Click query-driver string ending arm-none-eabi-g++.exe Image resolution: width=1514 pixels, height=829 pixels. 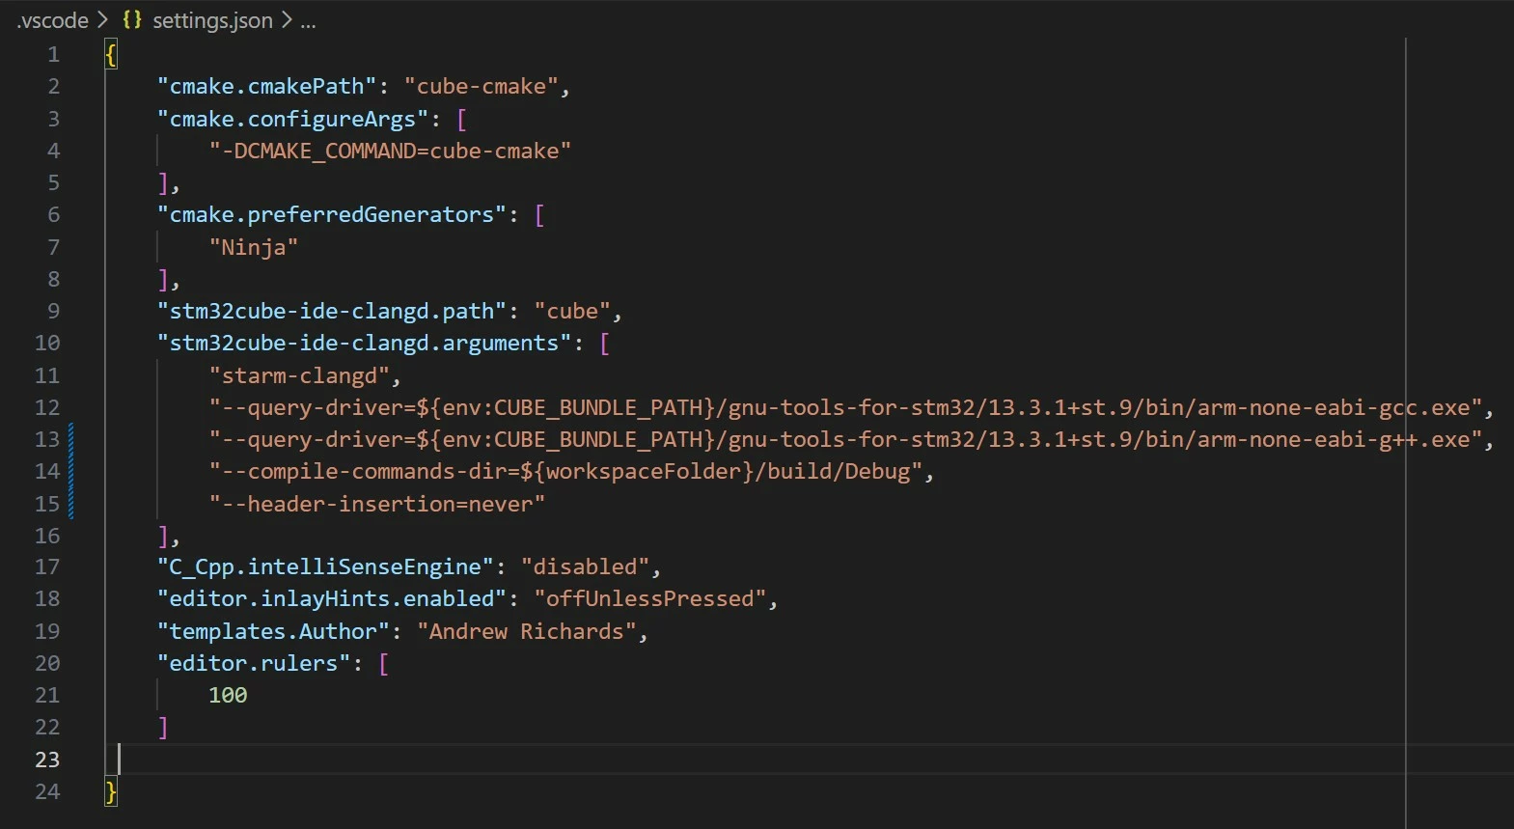(845, 439)
